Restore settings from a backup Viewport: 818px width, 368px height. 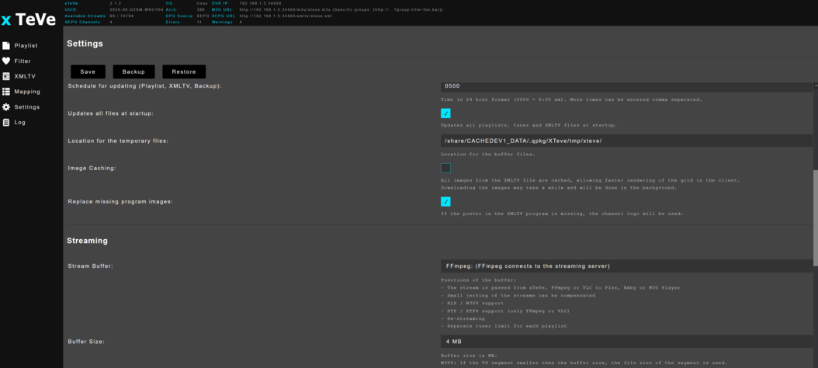184,71
